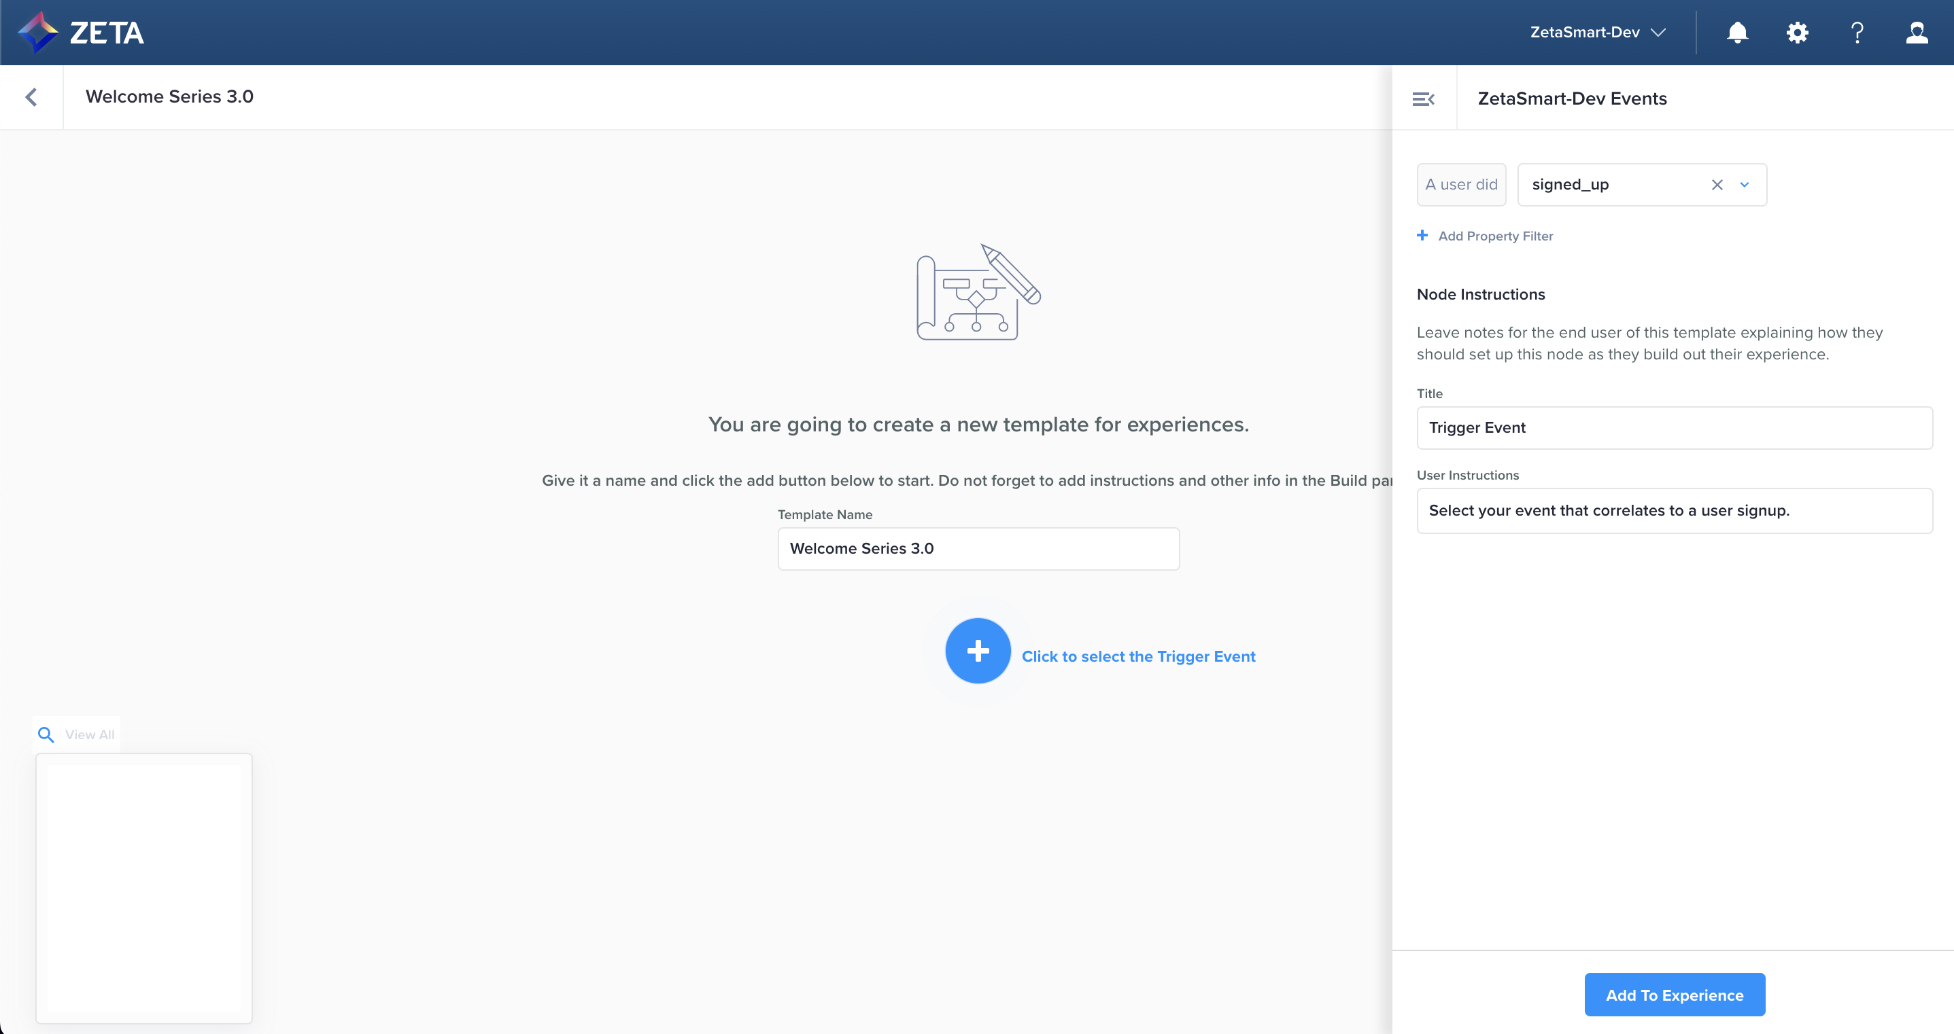Screen dimensions: 1954x1034
Task: Click the minimap thumbnail preview
Action: [144, 888]
